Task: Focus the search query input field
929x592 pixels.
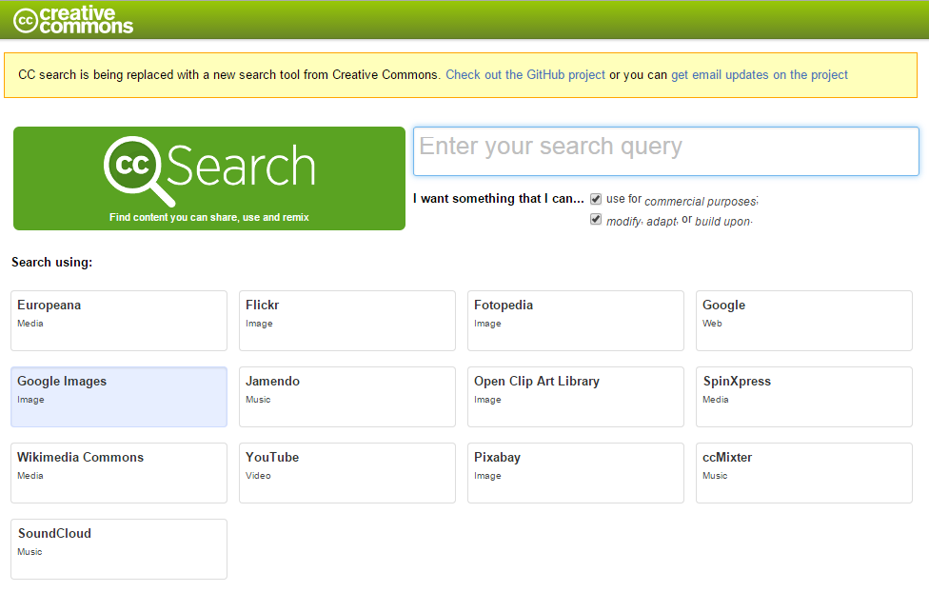Action: pos(666,151)
